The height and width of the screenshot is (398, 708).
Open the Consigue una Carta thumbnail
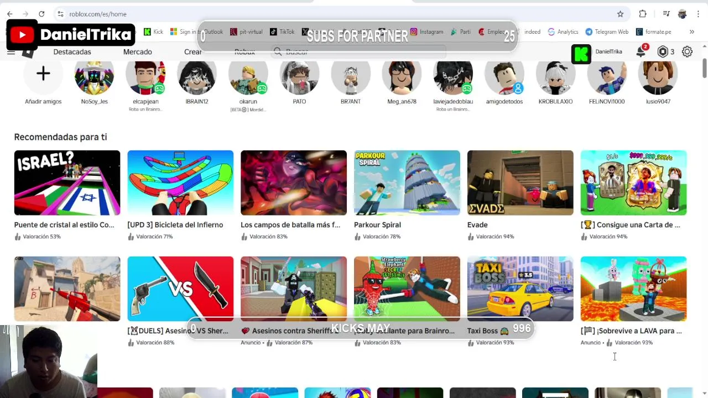(x=633, y=183)
